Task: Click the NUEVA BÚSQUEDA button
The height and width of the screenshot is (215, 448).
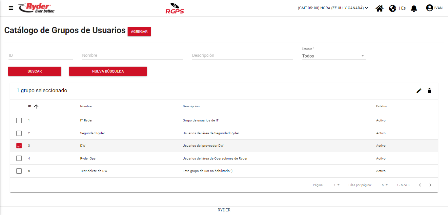Action: (108, 71)
